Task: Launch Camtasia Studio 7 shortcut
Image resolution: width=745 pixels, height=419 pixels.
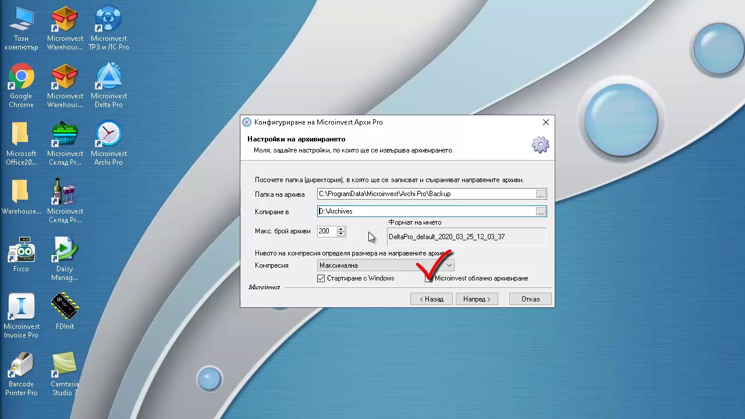Action: pos(65,374)
